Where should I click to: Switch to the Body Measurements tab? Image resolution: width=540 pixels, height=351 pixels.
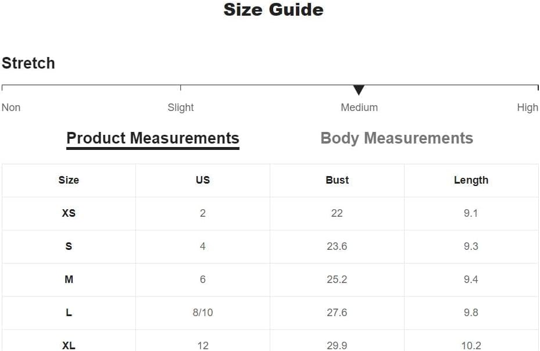(x=396, y=138)
